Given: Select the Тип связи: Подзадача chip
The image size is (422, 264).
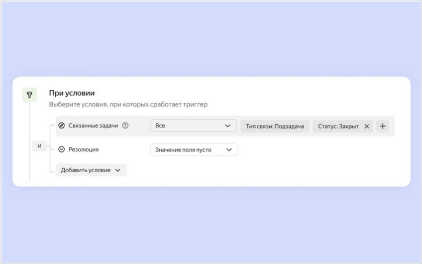Looking at the screenshot, I should 274,126.
